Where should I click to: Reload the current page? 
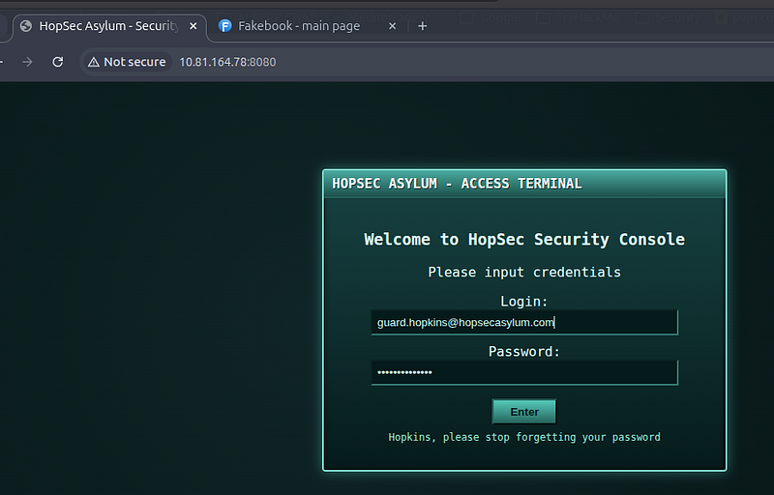58,62
